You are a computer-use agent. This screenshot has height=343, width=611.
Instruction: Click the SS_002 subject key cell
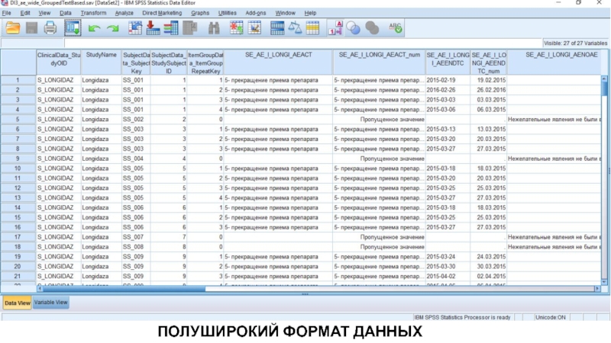[x=136, y=120]
